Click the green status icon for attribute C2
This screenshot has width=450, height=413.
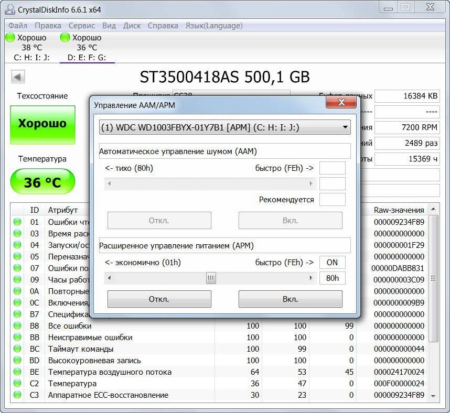17,384
